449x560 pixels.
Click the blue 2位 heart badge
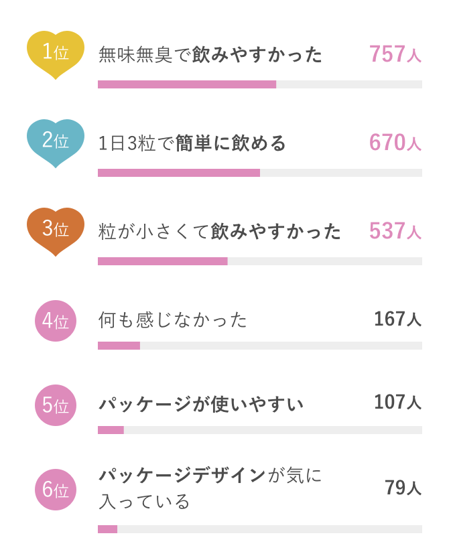tap(56, 143)
